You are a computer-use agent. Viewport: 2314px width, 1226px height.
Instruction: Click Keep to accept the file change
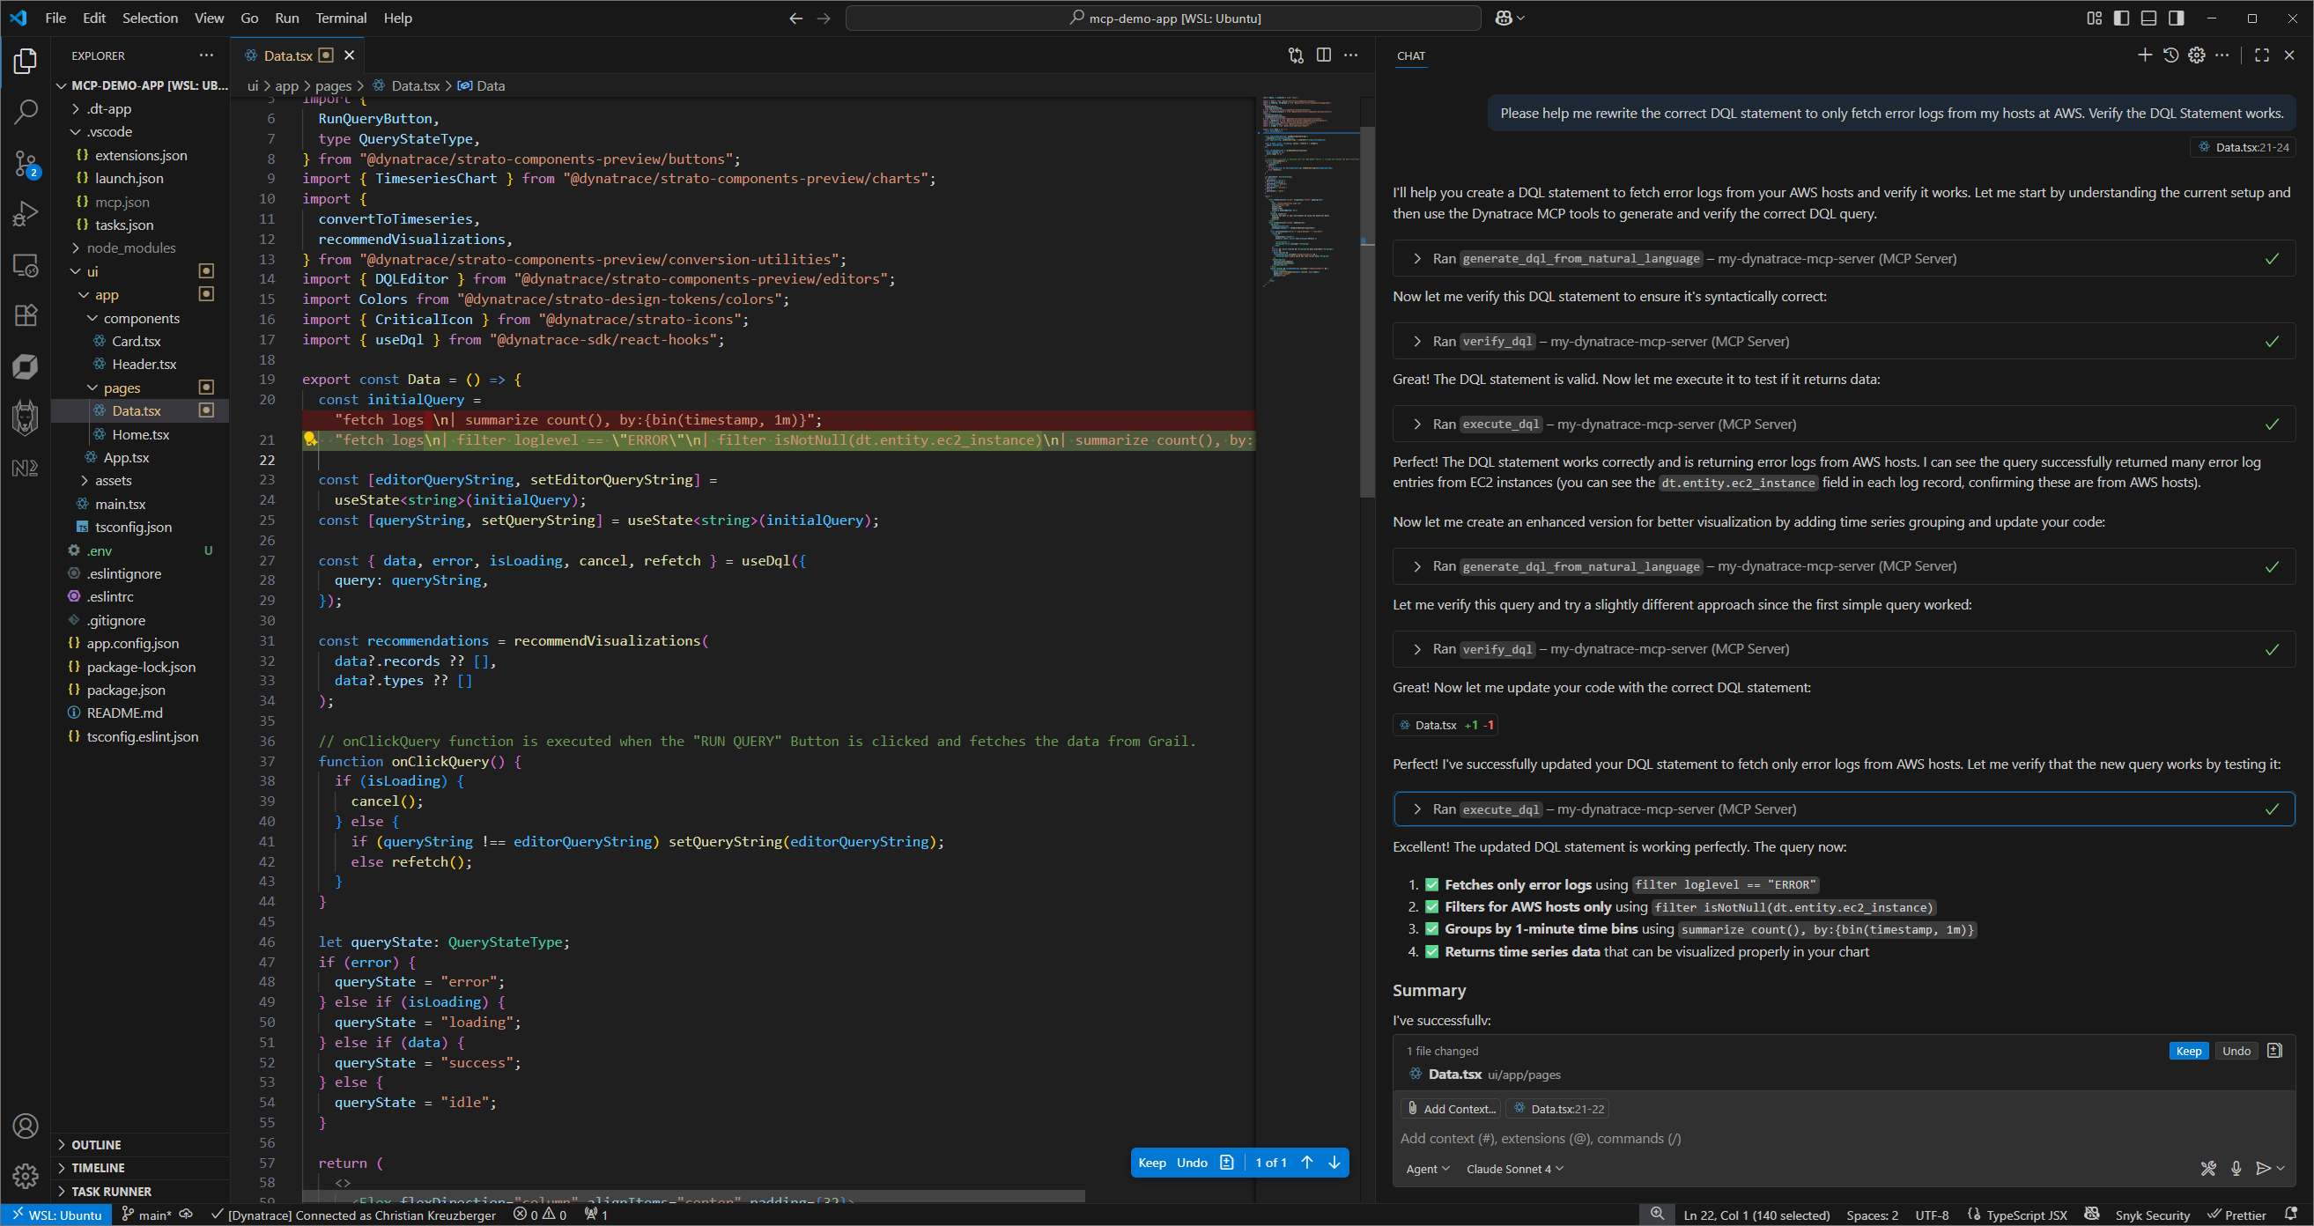[x=2188, y=1050]
